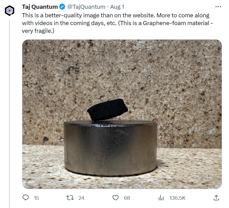Click the reply speech bubble icon
Image resolution: width=229 pixels, height=208 pixels.
[x=26, y=198]
